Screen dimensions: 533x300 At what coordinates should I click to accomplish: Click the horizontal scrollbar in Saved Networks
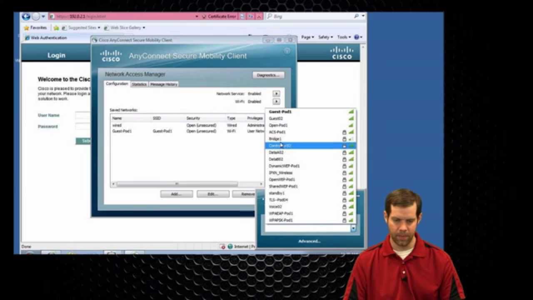(x=177, y=184)
